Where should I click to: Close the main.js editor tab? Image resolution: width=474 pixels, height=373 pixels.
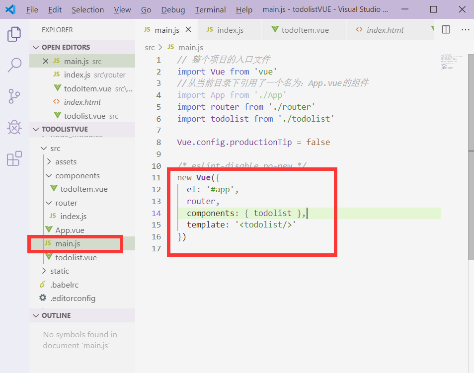click(188, 29)
